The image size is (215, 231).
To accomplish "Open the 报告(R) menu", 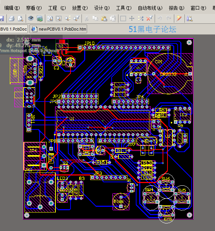I will (x=177, y=8).
